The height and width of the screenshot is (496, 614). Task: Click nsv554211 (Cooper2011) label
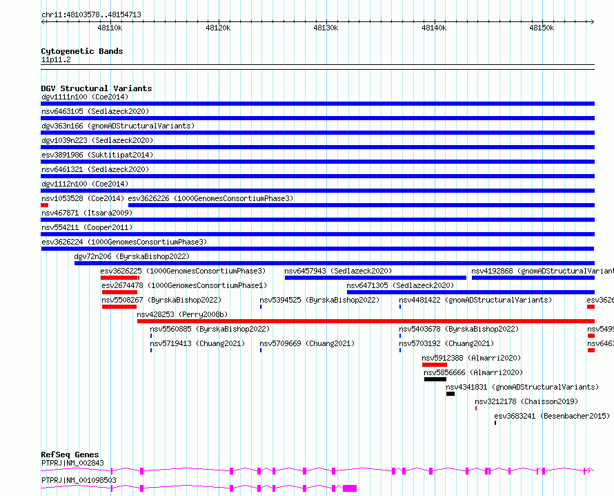pyautogui.click(x=87, y=227)
